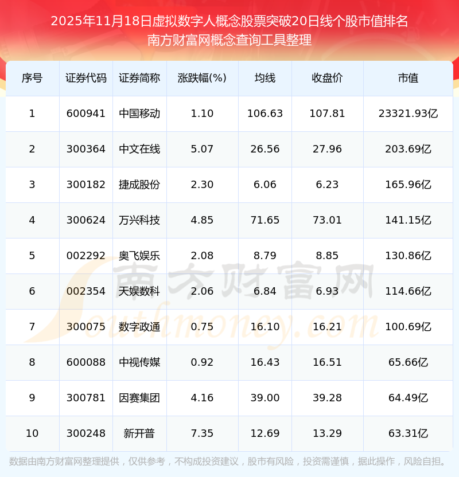The image size is (459, 477).
Task: Click the 序号 column header
Action: point(32,78)
